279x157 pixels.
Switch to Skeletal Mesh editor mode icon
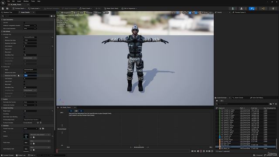point(241,8)
